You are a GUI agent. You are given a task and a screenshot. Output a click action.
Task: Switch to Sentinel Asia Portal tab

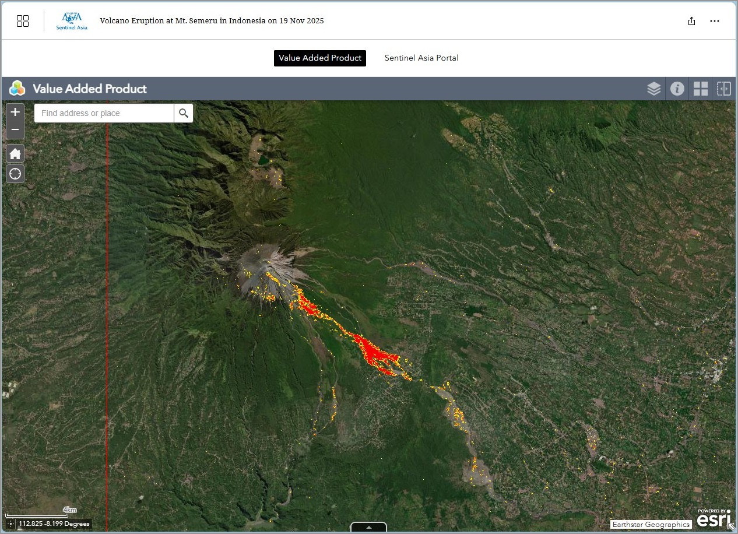click(421, 58)
